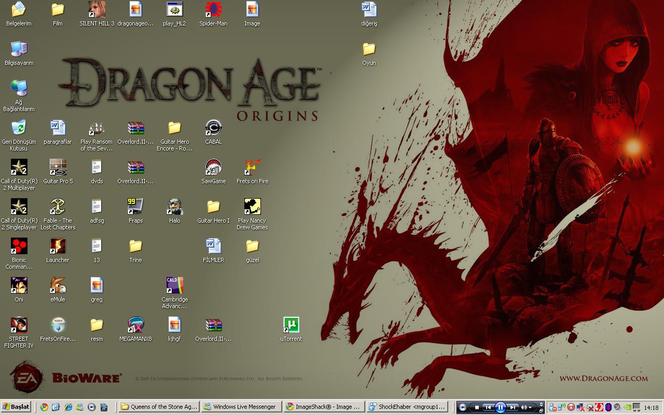Switch to ImageShack Chrome taskbar button
The height and width of the screenshot is (415, 664).
point(324,407)
